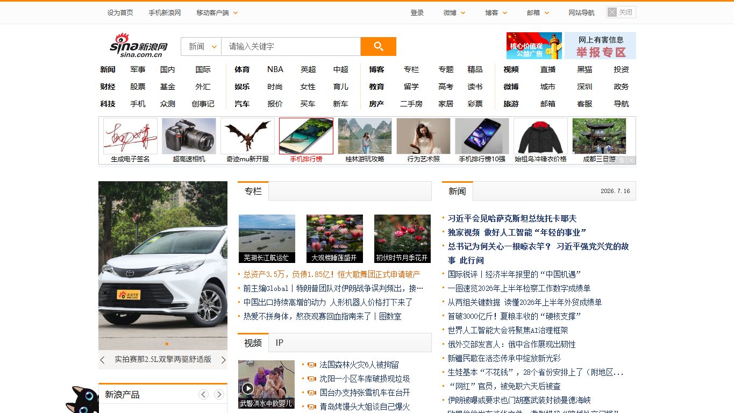The image size is (734, 413).
Task: Open the 大观楼睡莲盛开 photo
Action: (334, 239)
